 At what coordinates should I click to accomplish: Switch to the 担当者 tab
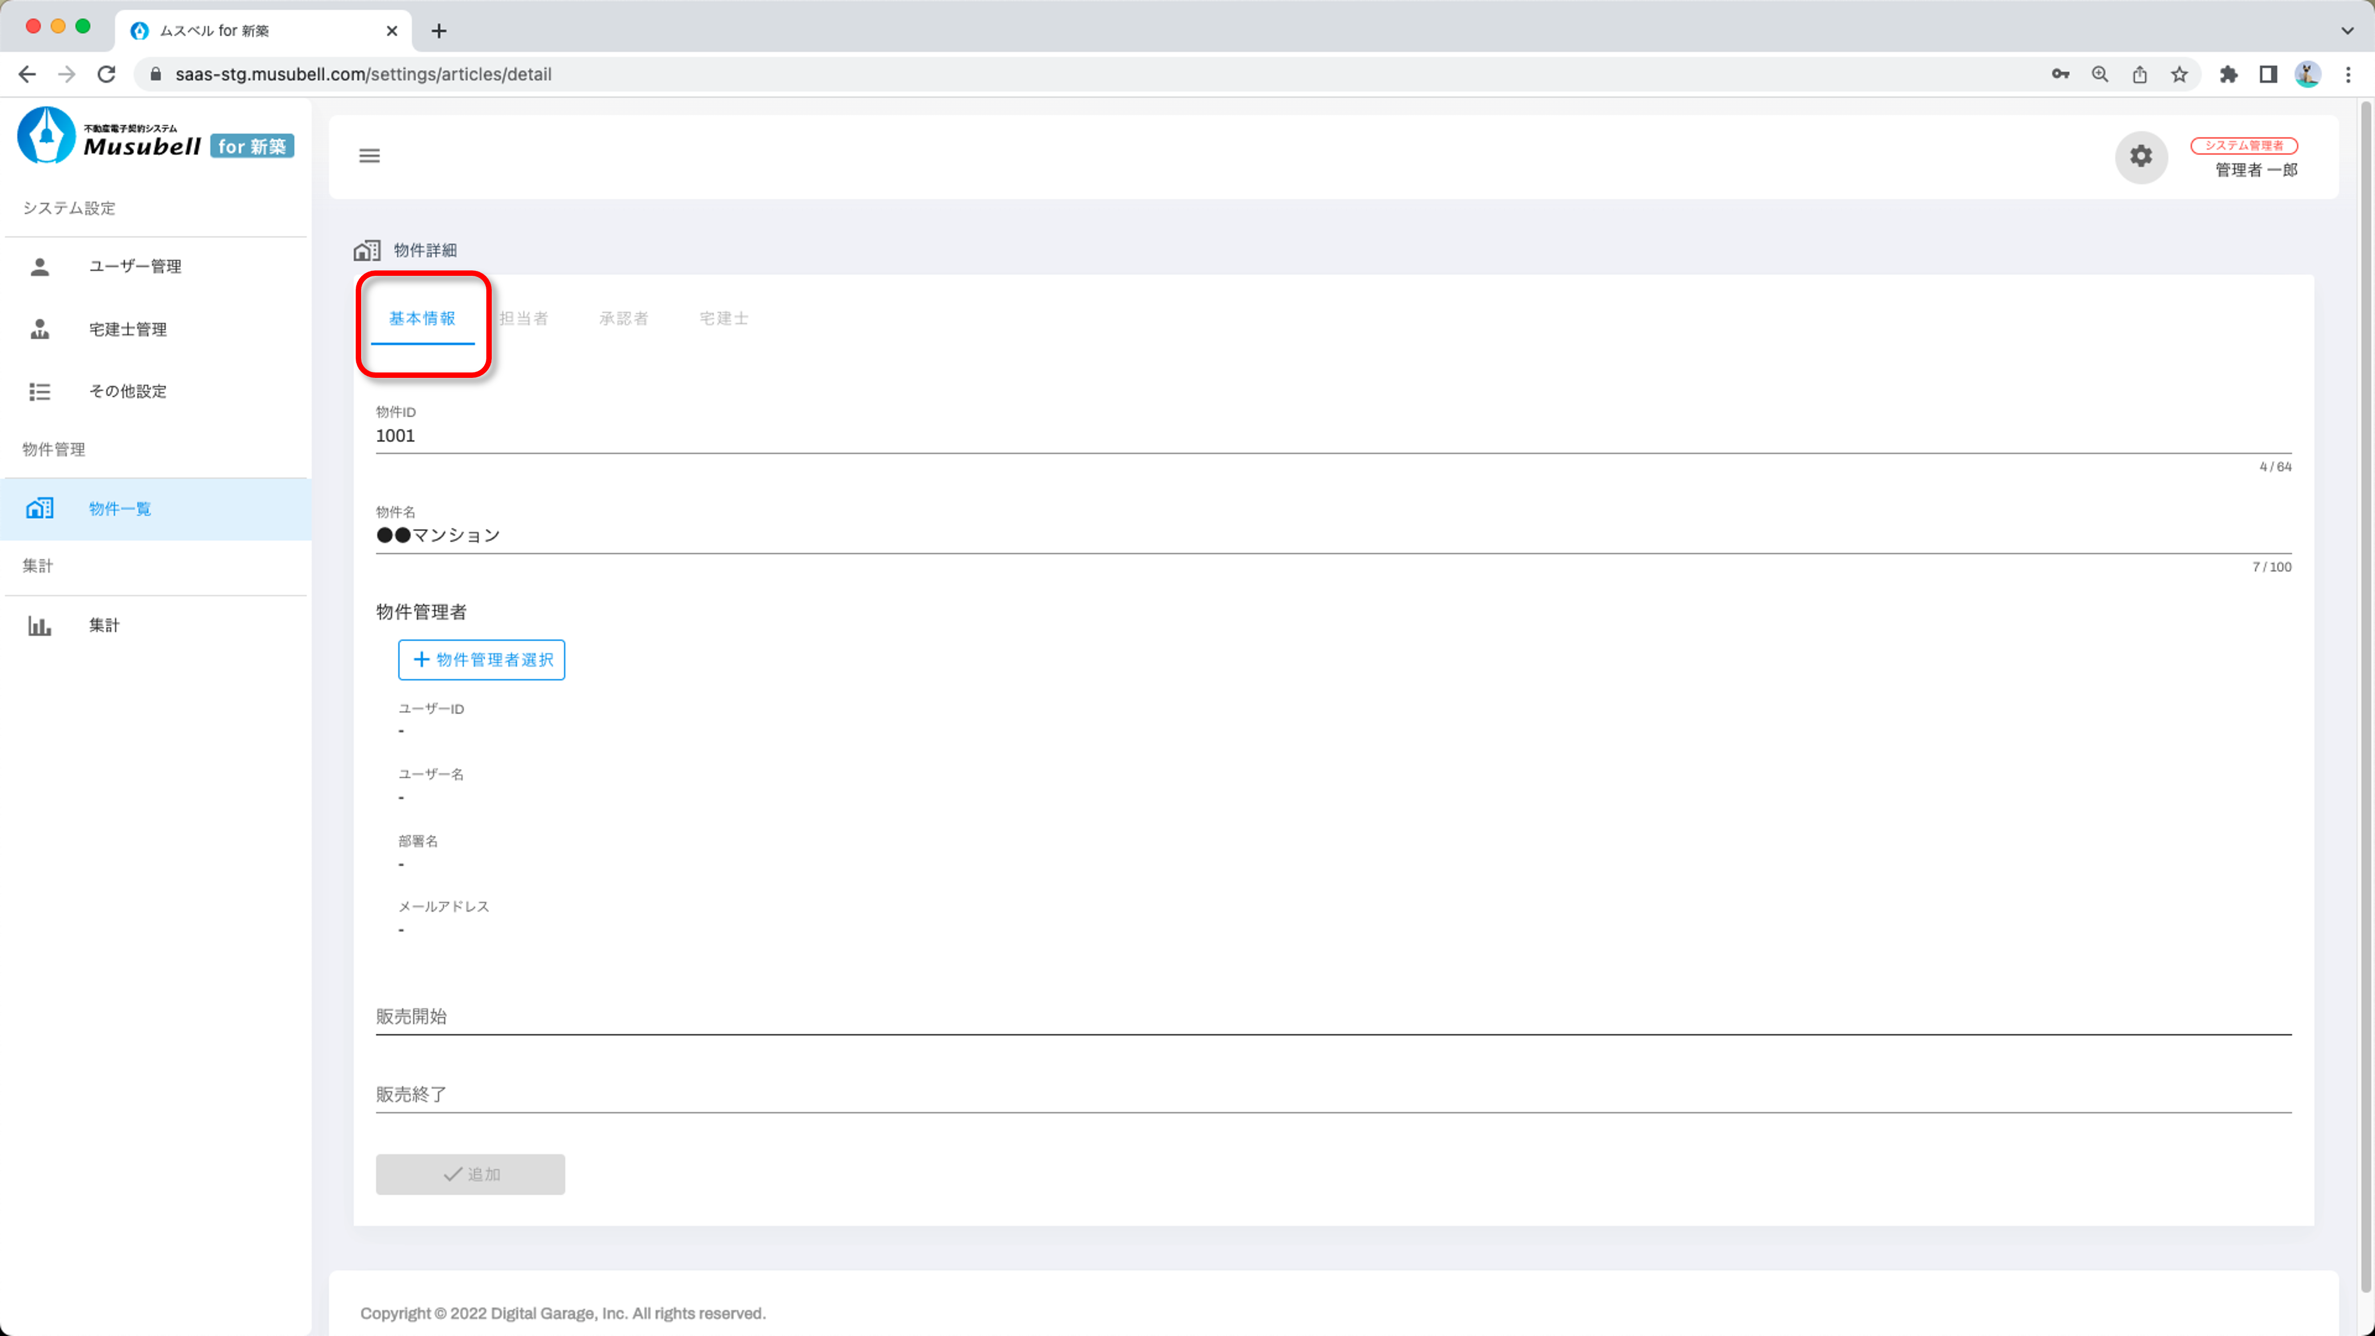[x=524, y=318]
